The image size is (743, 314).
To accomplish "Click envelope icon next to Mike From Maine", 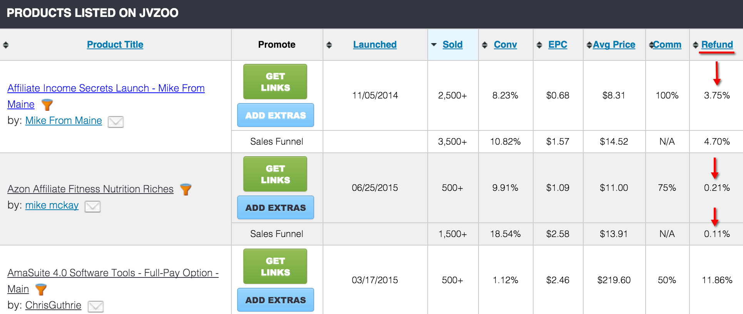I will pyautogui.click(x=115, y=122).
